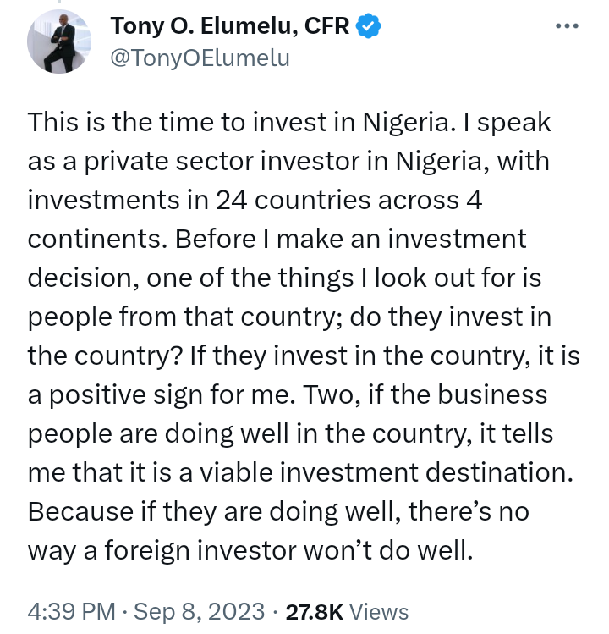This screenshot has width=609, height=634.
Task: Open the Tony O. Elumelu, CFR display name
Action: point(230,26)
